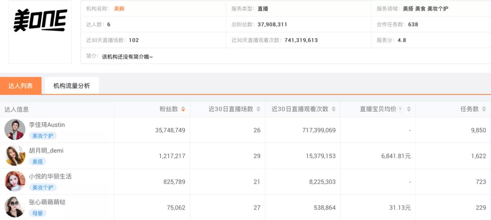Click the help icon beside 直播宝贝均价
491x220 pixels.
coord(401,109)
